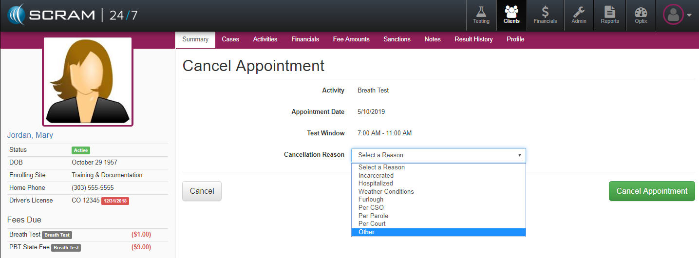Expand the Cancellation Reason dropdown

click(x=438, y=155)
